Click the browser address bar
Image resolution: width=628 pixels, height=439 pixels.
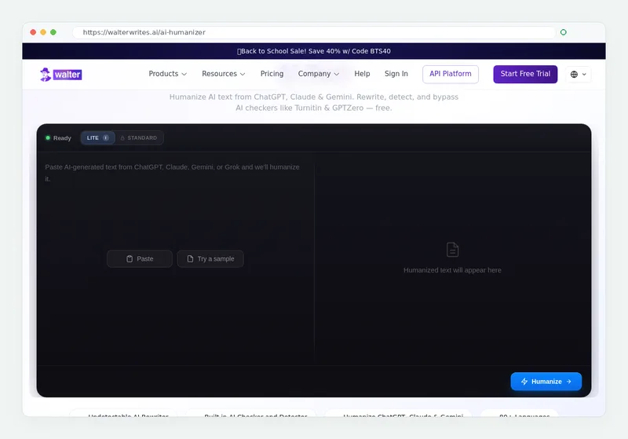[313, 32]
